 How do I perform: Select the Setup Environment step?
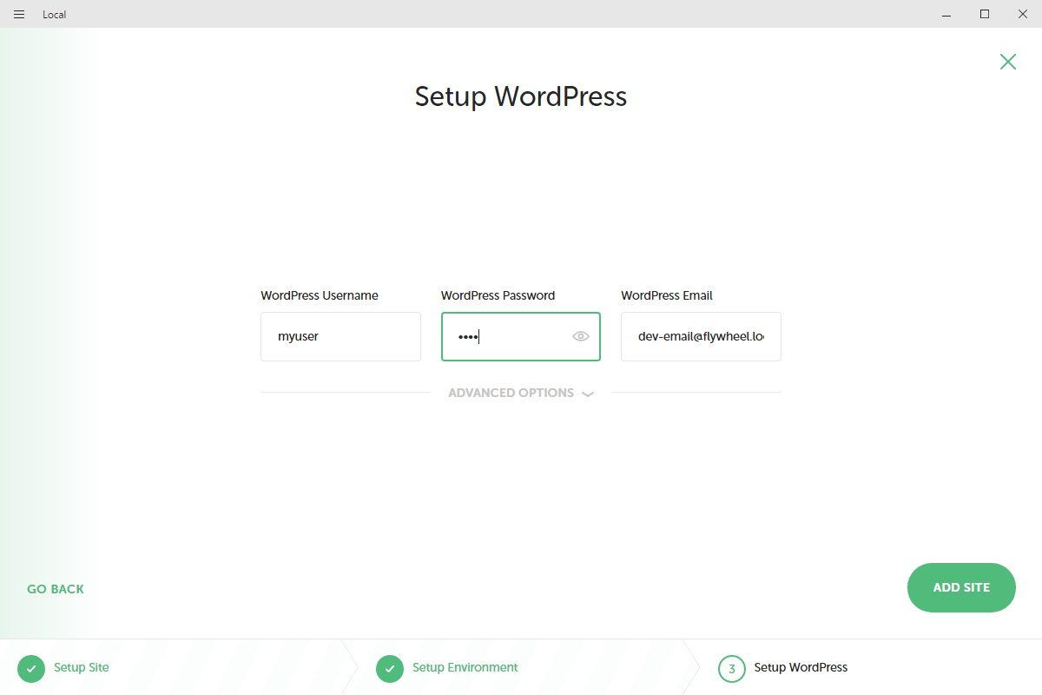coord(465,667)
